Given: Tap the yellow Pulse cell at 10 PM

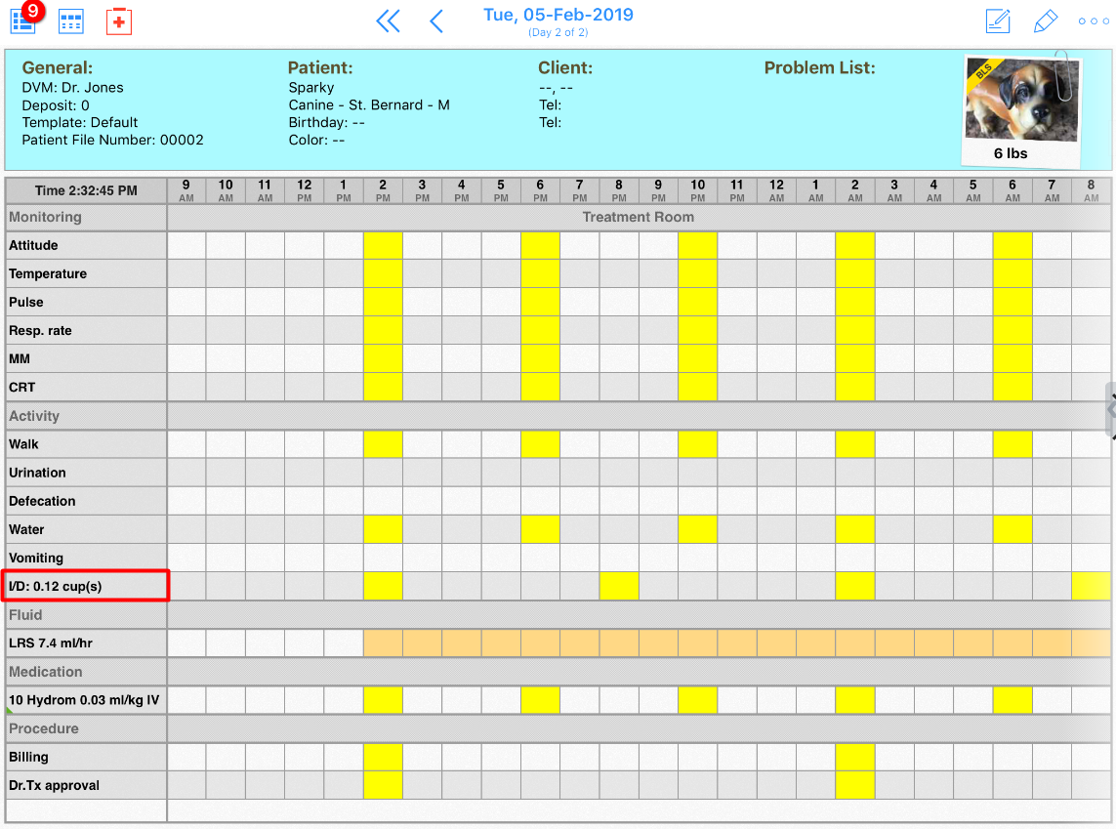Looking at the screenshot, I should pos(697,303).
